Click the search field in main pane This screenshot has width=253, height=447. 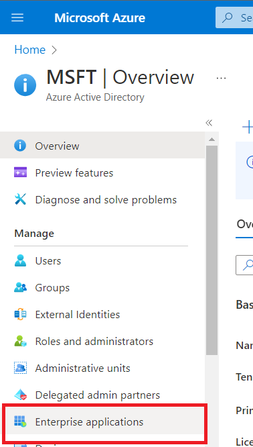244,265
